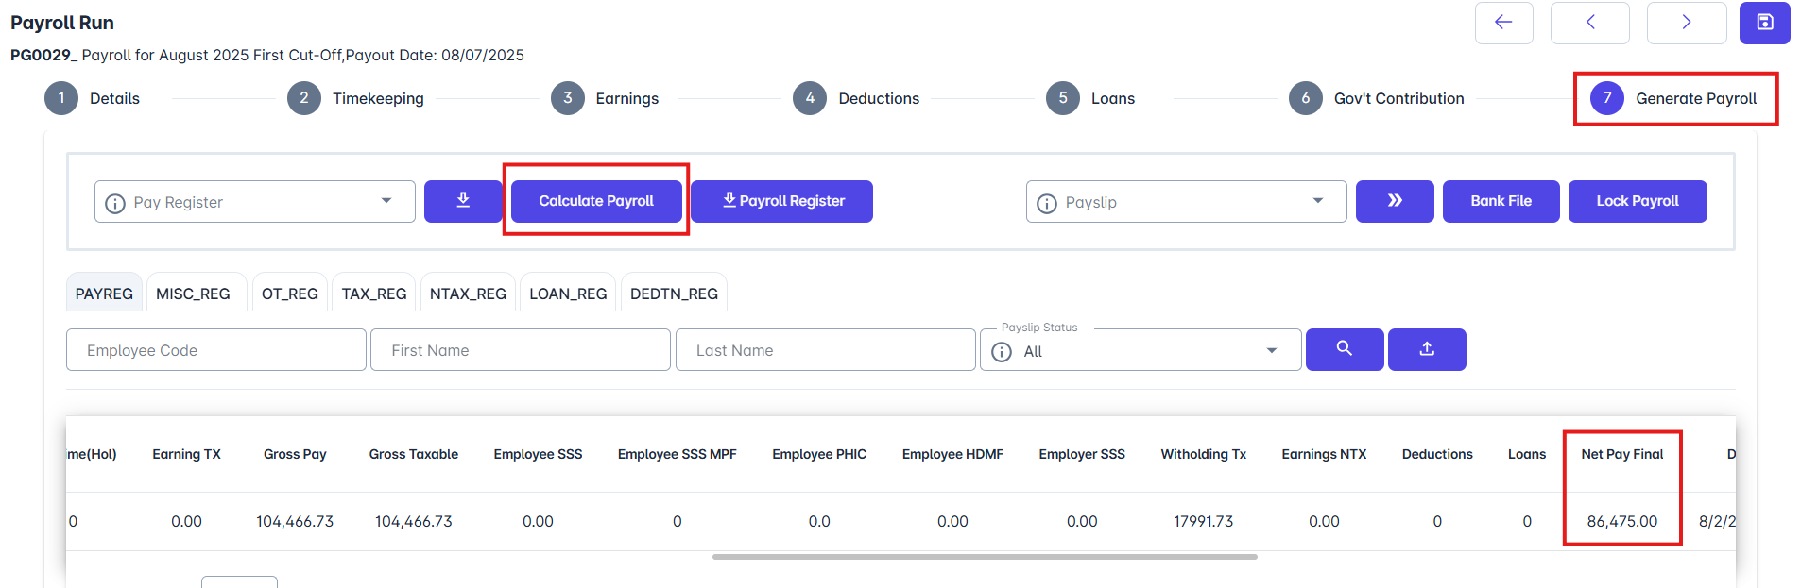
Task: Open the TAX_REG tab
Action: coord(374,294)
